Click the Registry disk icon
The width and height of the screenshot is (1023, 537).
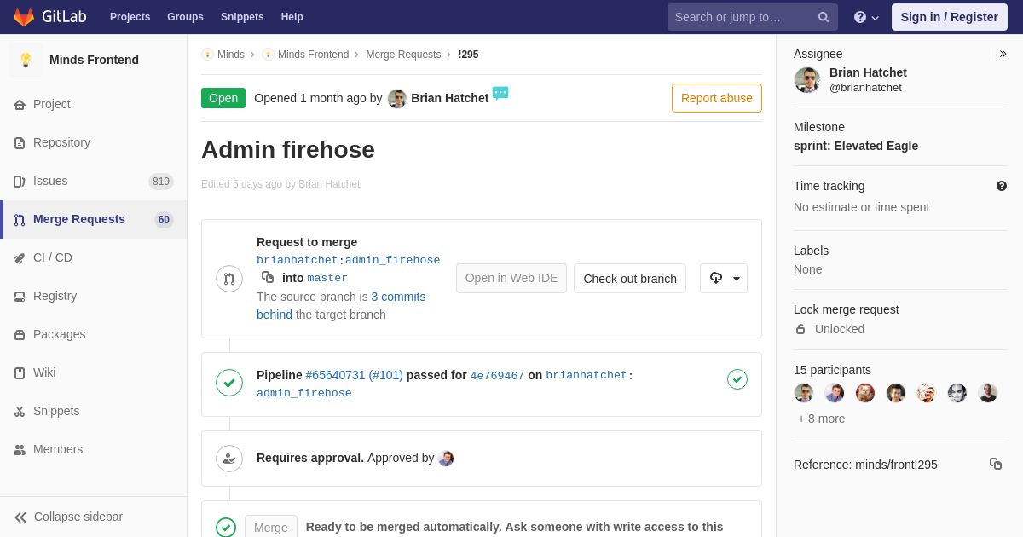click(20, 297)
